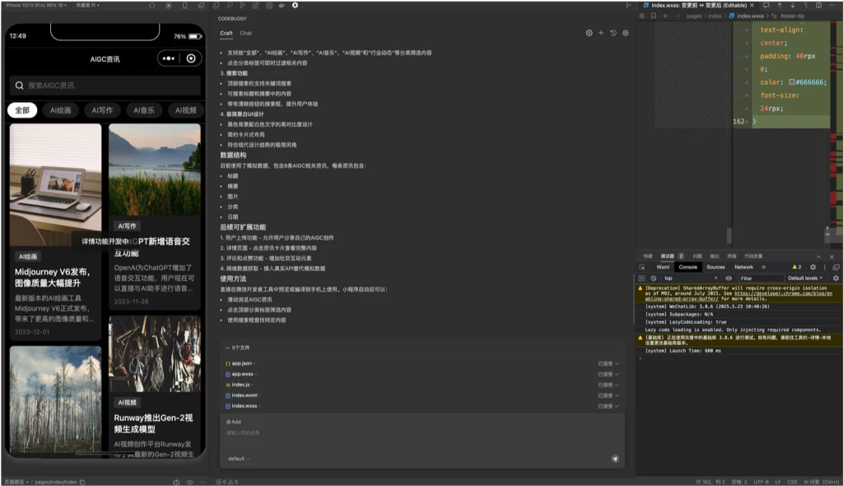Select the AI视频 category chip

point(185,110)
